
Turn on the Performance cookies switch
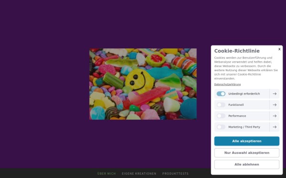pyautogui.click(x=221, y=116)
